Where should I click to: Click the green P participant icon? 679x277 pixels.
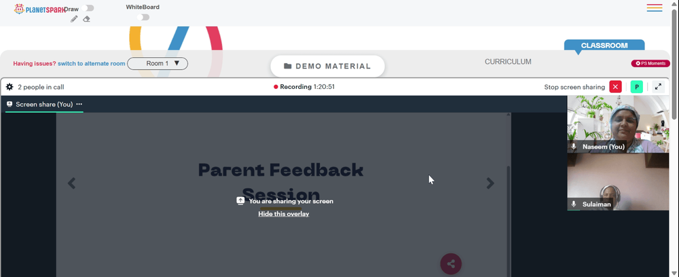click(637, 87)
